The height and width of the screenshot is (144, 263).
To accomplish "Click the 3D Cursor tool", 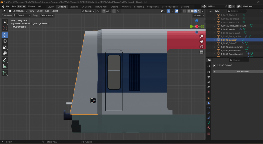I will pos(5,28).
